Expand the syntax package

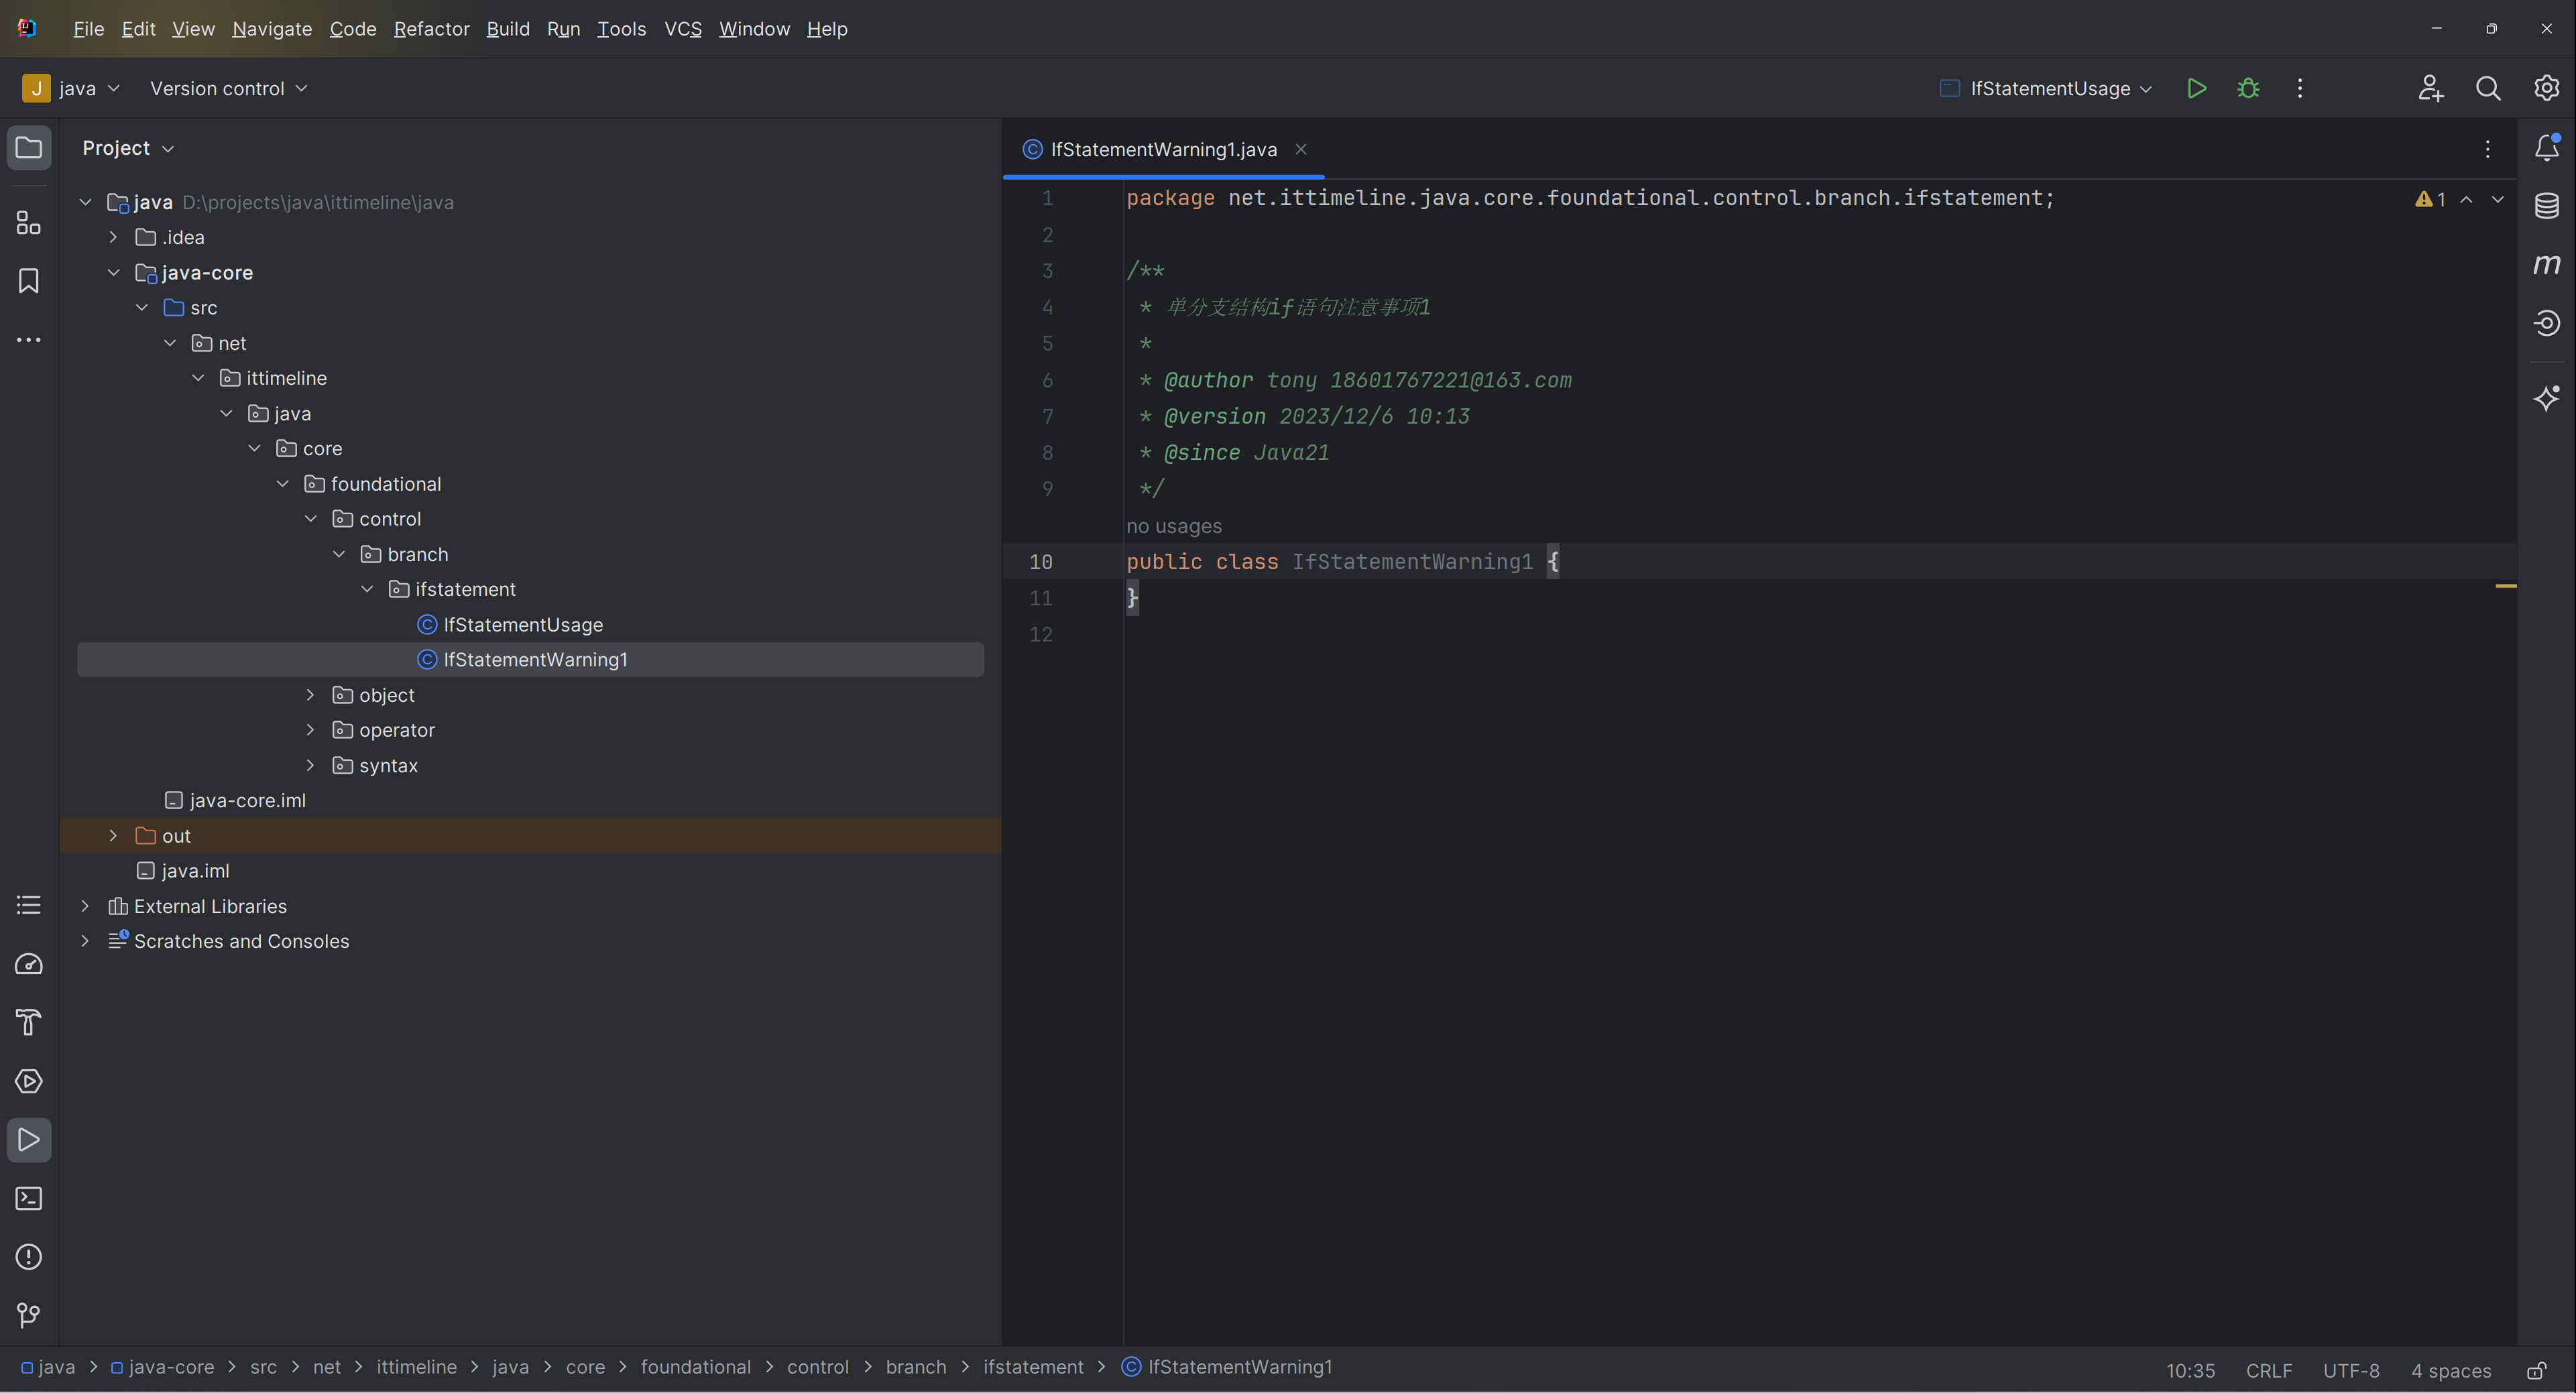tap(310, 765)
